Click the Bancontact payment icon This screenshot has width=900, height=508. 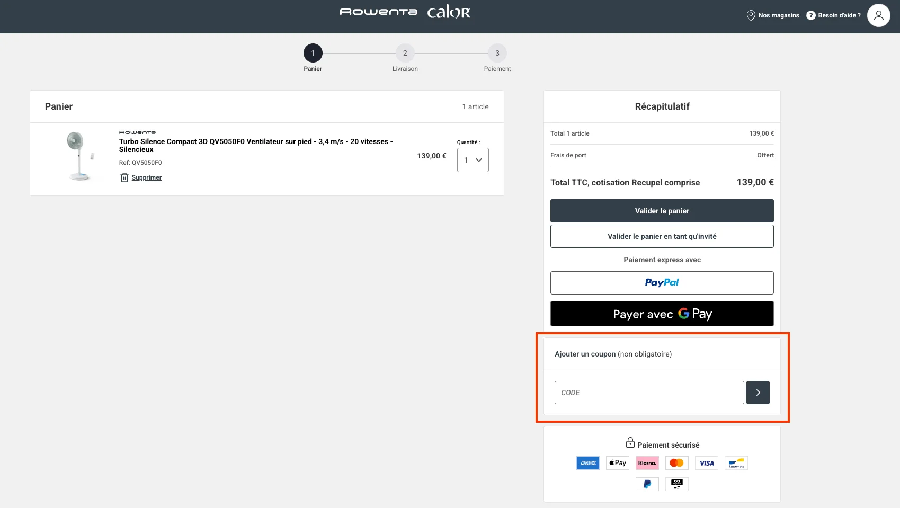pyautogui.click(x=736, y=463)
